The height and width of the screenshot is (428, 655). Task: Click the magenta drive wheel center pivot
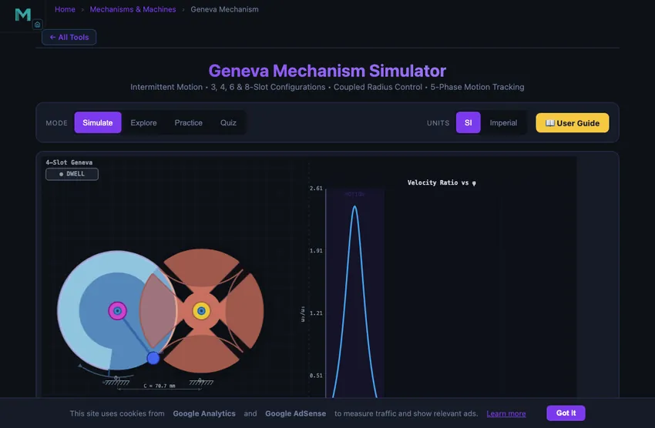click(117, 311)
